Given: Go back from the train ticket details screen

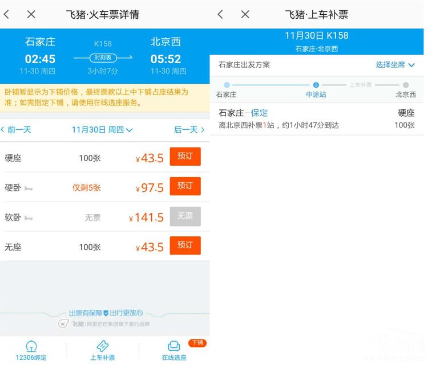Looking at the screenshot, I should point(7,14).
